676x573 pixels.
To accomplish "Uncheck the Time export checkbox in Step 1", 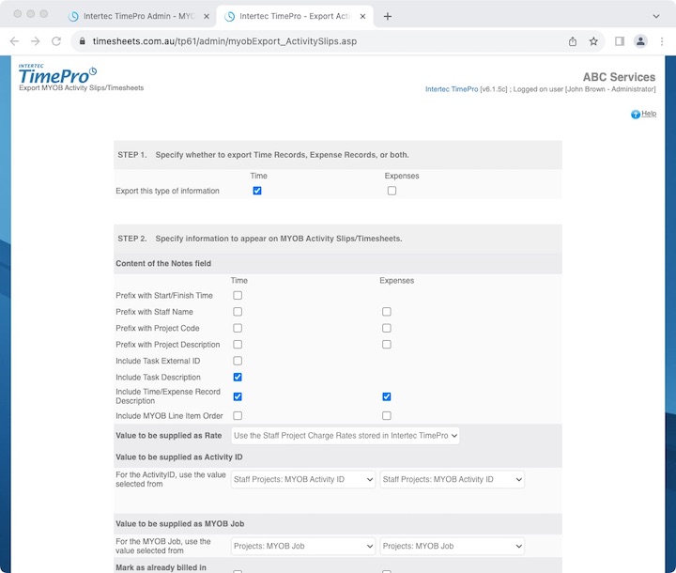I will tap(257, 191).
